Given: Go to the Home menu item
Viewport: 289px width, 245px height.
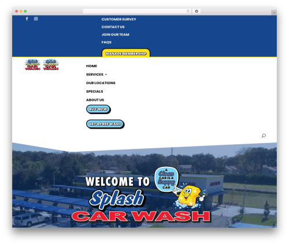Looking at the screenshot, I should (x=91, y=66).
